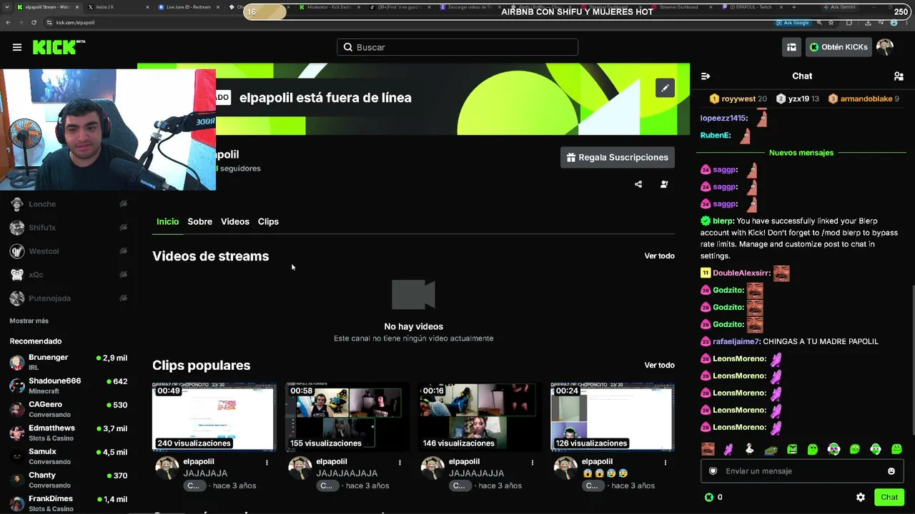Open the offline Westcol channel
Screen dimensions: 915x514
[69, 251]
